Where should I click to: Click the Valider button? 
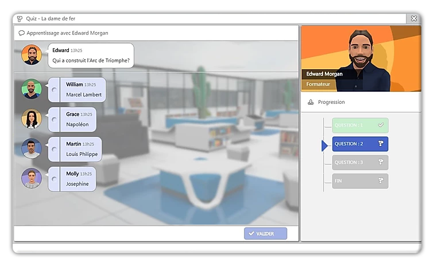[265, 234]
